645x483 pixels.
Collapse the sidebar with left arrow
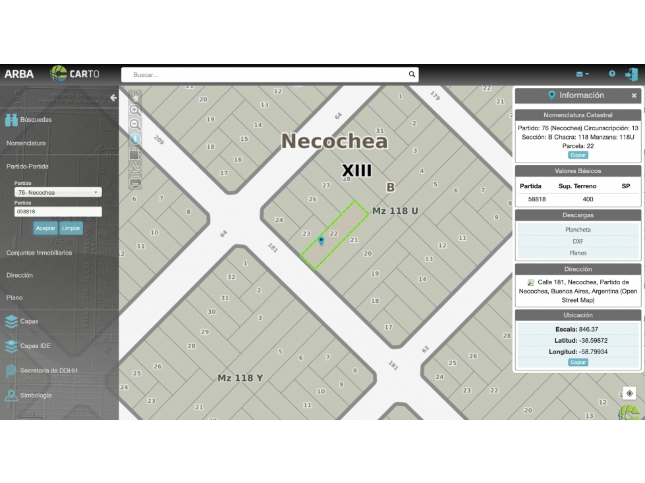[x=113, y=98]
